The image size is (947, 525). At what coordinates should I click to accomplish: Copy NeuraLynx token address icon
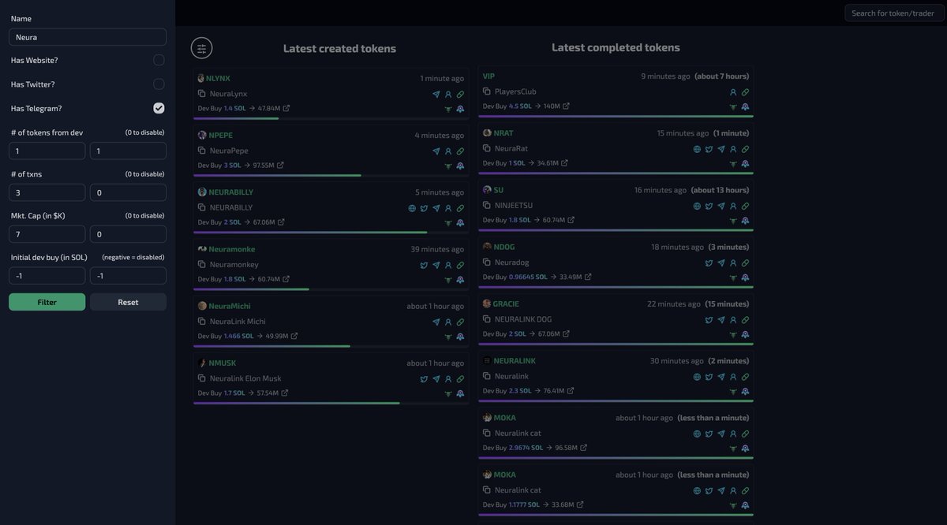(202, 94)
